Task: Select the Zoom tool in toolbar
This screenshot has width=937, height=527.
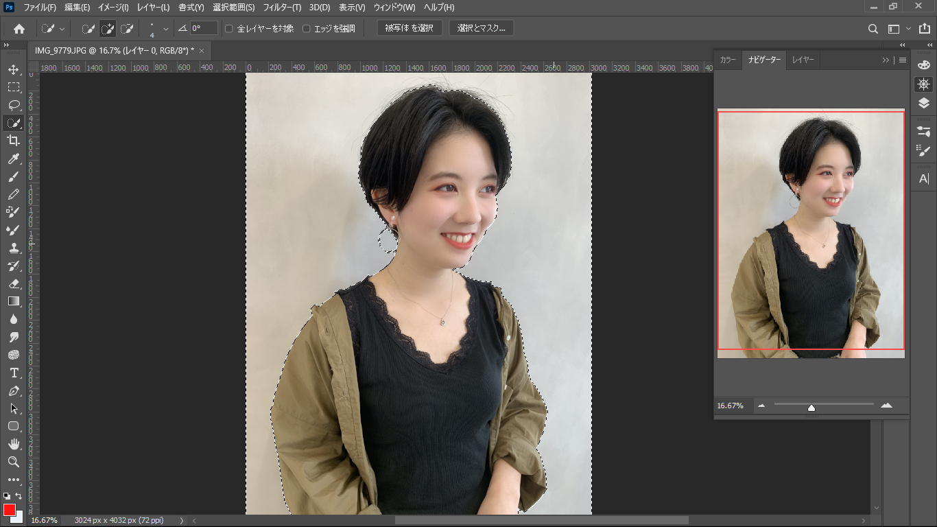Action: [13, 462]
